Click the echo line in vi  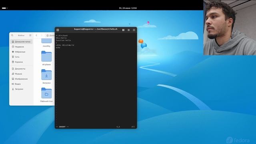coord(58,48)
